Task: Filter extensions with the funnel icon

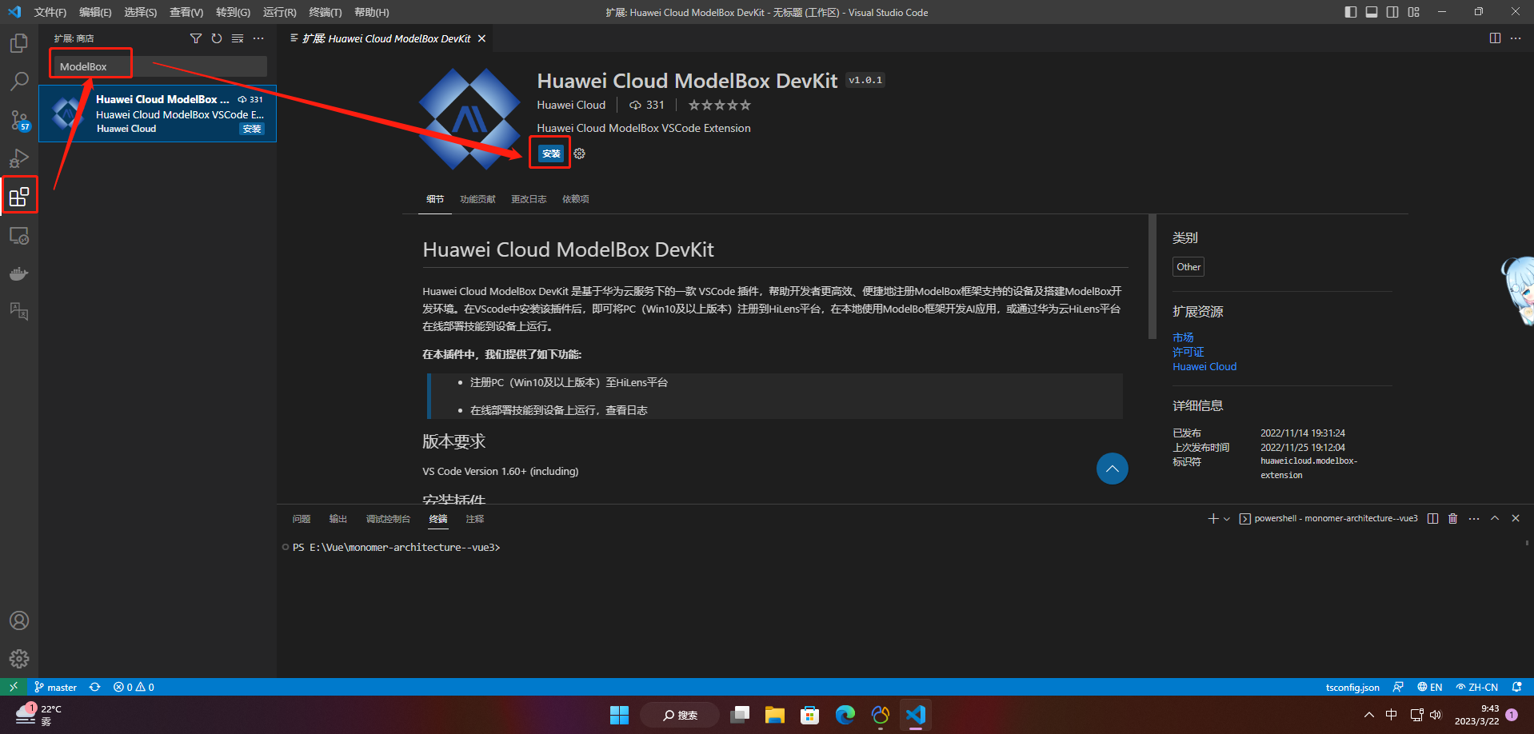Action: [x=196, y=38]
